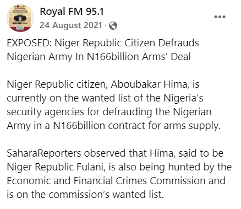Click "Arms' Deal" in the headline

pyautogui.click(x=166, y=57)
